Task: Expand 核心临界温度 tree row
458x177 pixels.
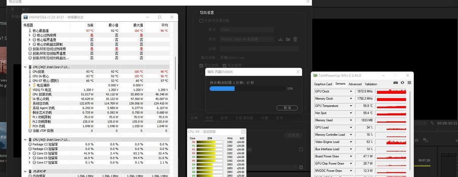Action: [x=30, y=40]
